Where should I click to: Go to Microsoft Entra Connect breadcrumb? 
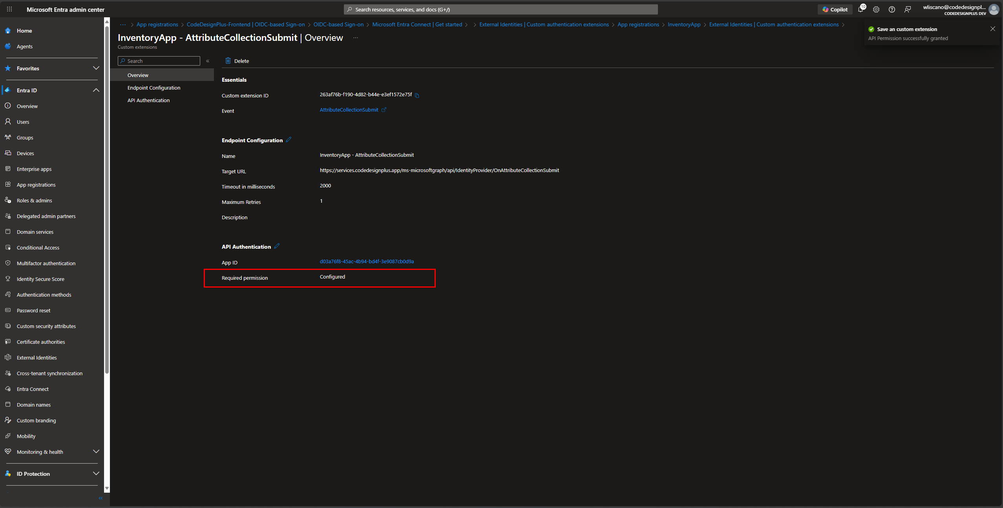pyautogui.click(x=417, y=24)
